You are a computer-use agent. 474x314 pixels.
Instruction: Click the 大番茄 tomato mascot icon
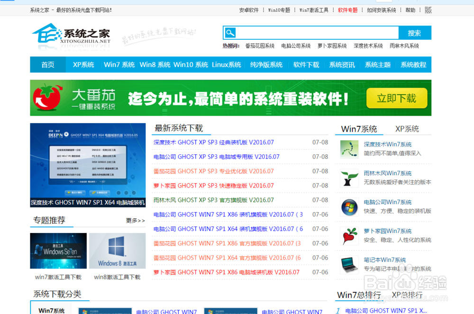click(x=47, y=98)
